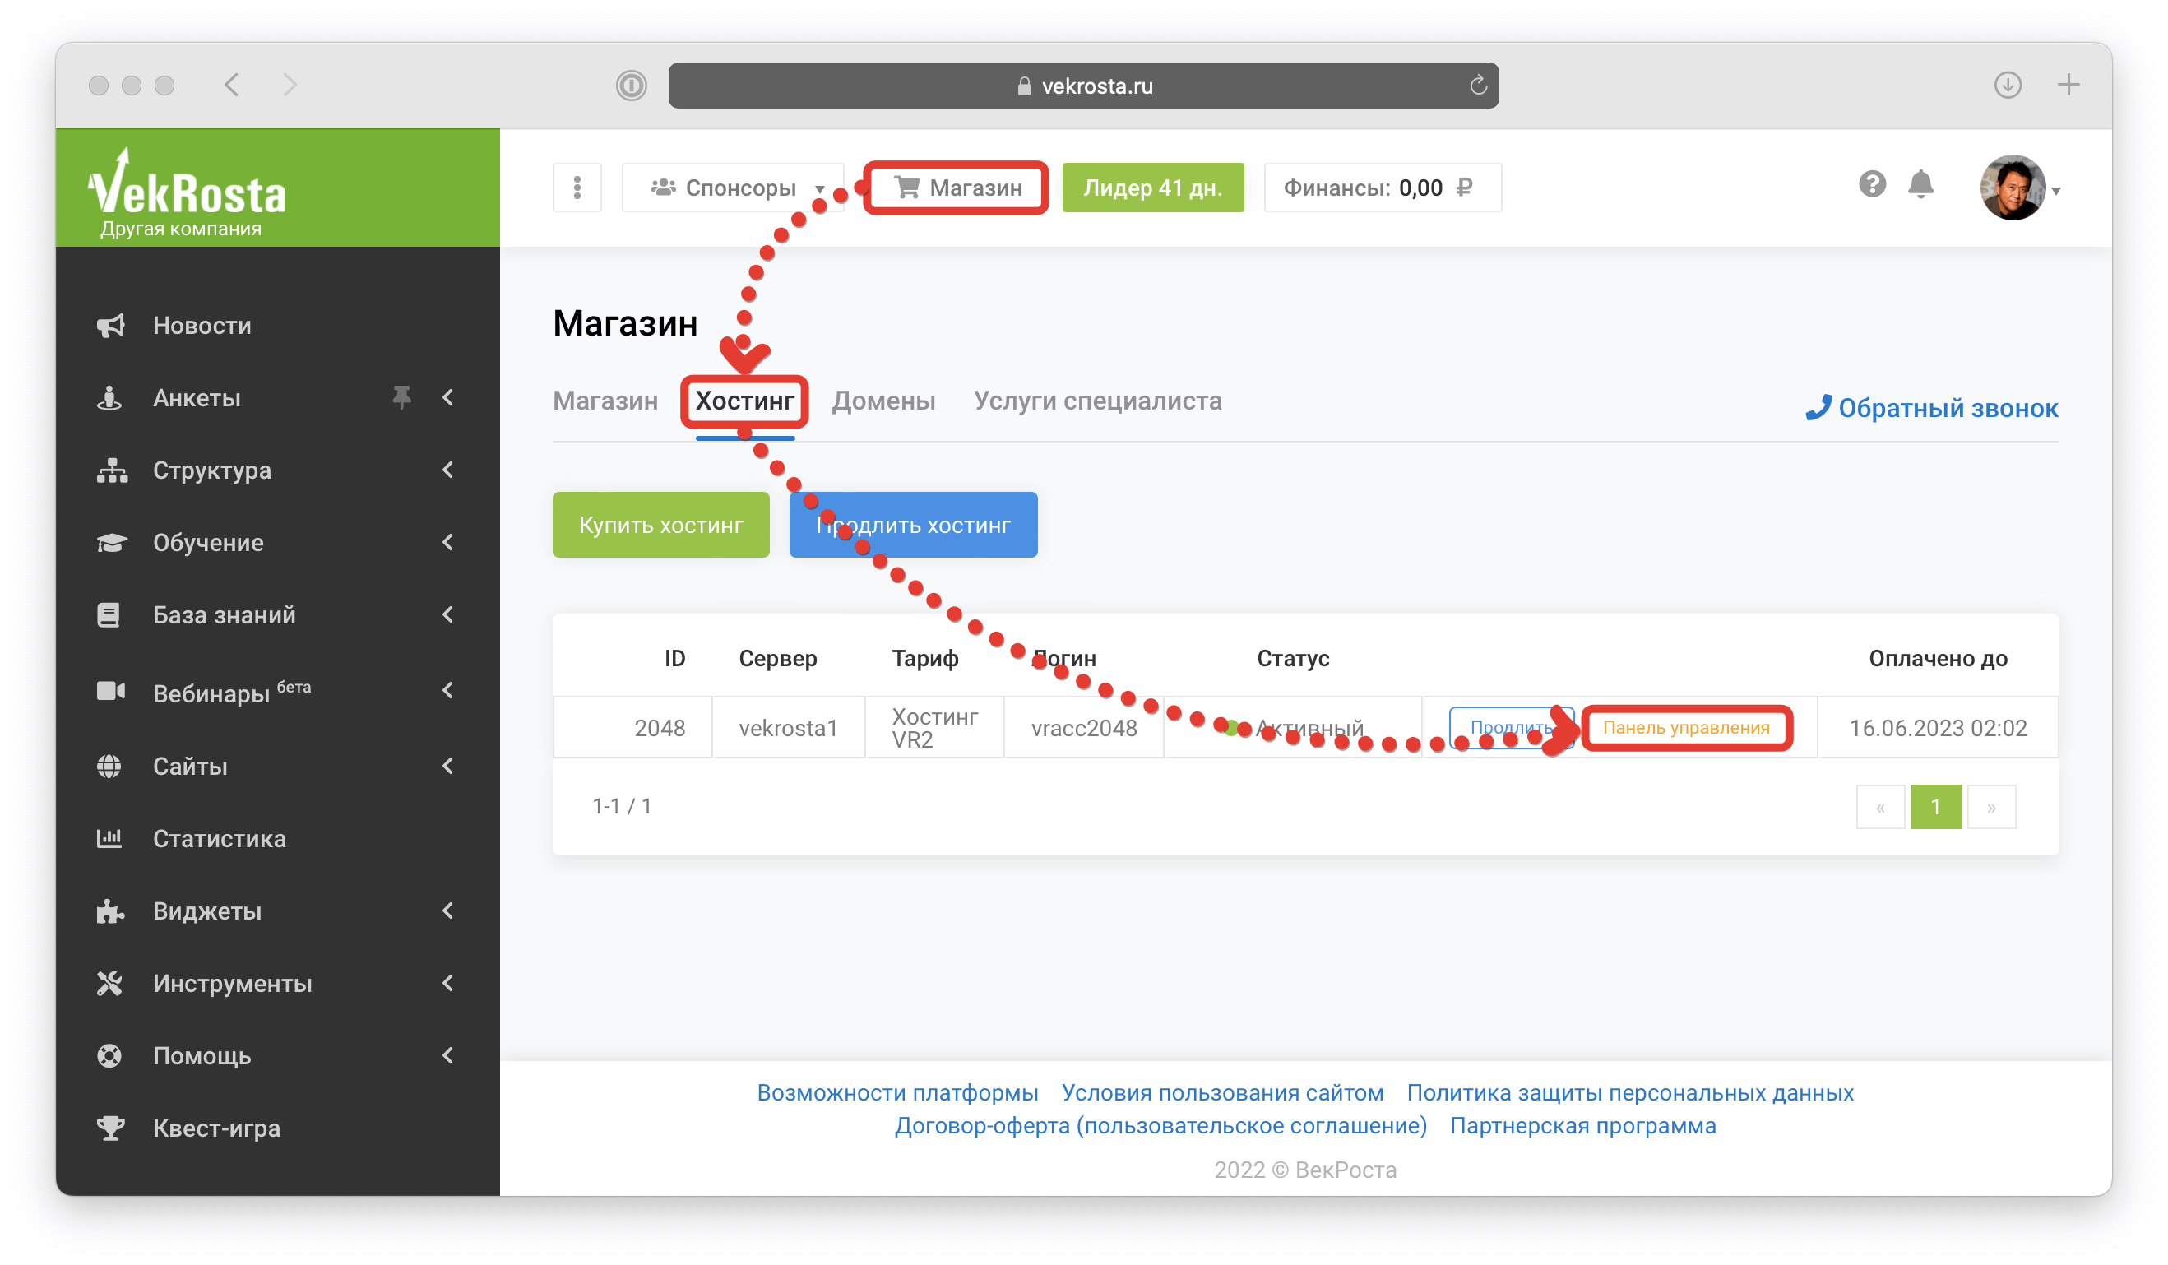Open the Новости megaphone icon
The width and height of the screenshot is (2168, 1265).
110,327
